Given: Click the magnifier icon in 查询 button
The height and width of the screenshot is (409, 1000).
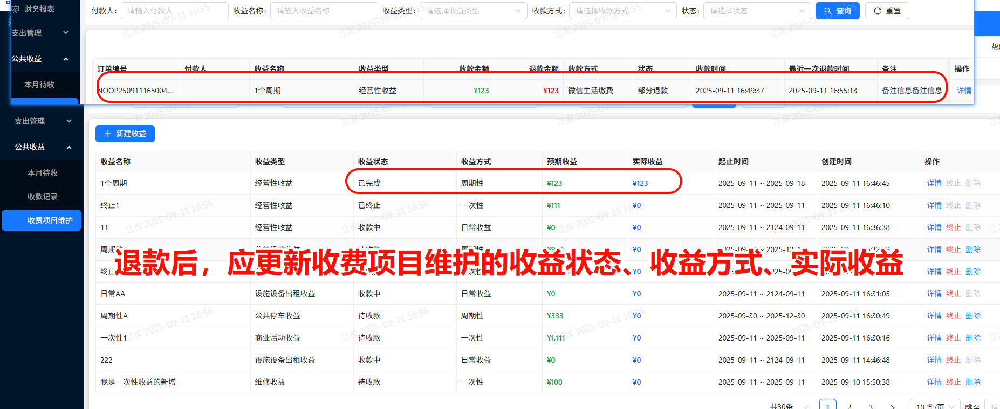Looking at the screenshot, I should tap(827, 11).
